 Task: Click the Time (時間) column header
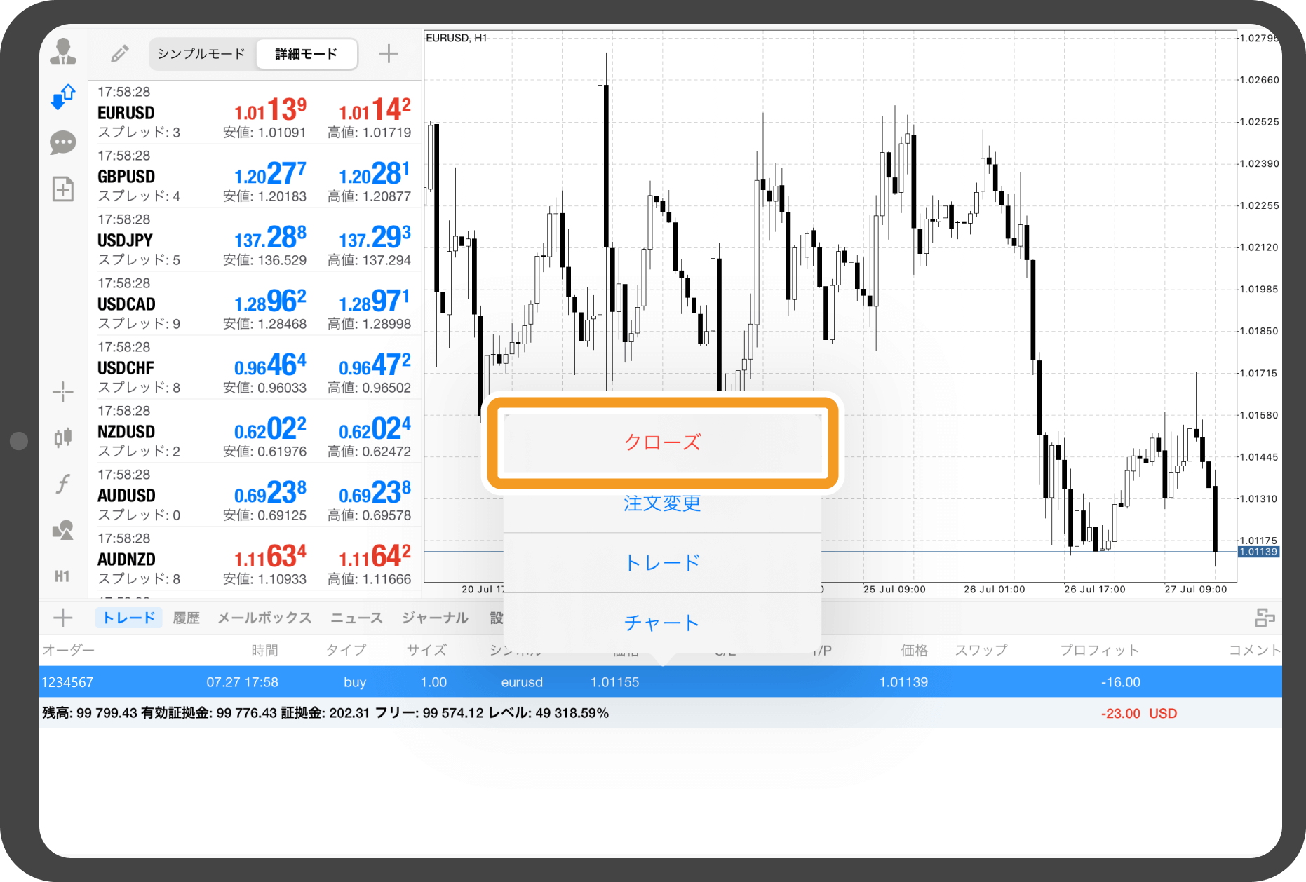[x=265, y=650]
